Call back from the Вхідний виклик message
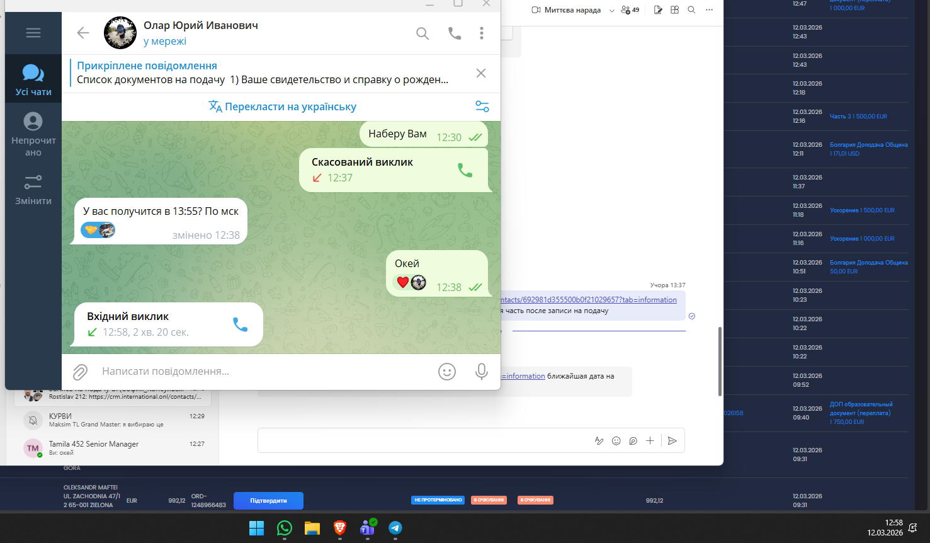The height and width of the screenshot is (543, 930). tap(240, 324)
